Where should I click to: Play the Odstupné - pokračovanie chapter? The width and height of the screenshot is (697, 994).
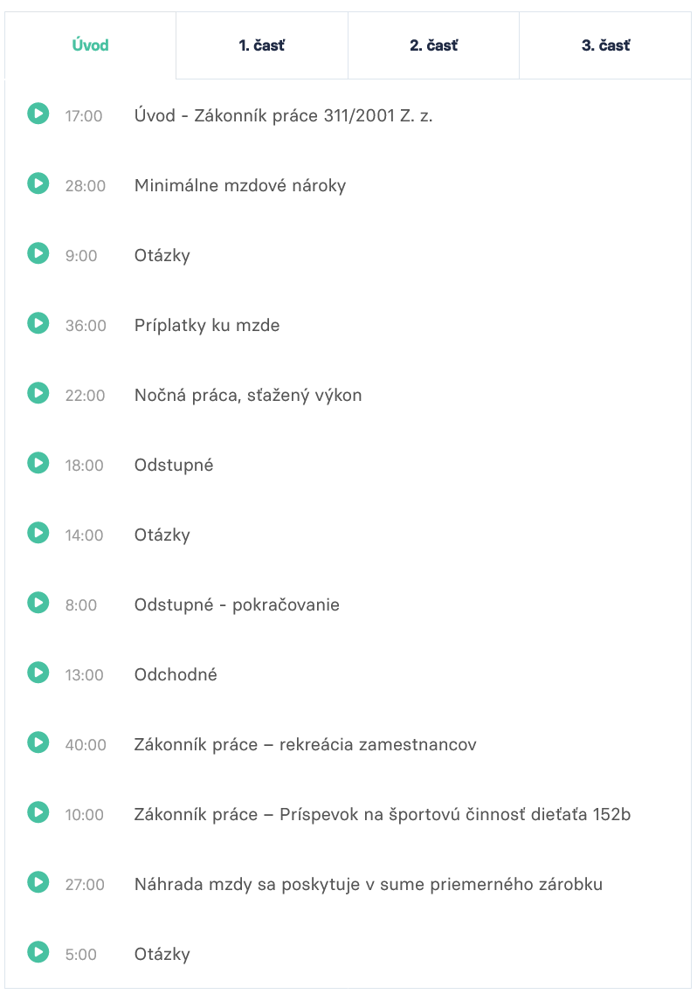(x=38, y=602)
